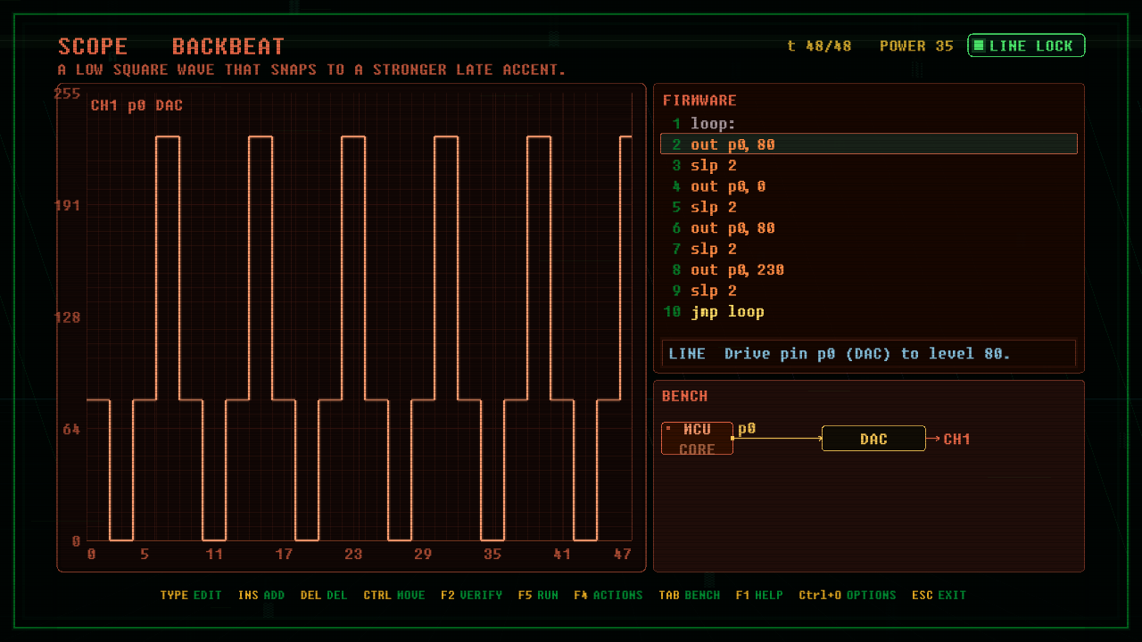Viewport: 1142px width, 642px height.
Task: Open F1 HELP
Action: coord(759,595)
